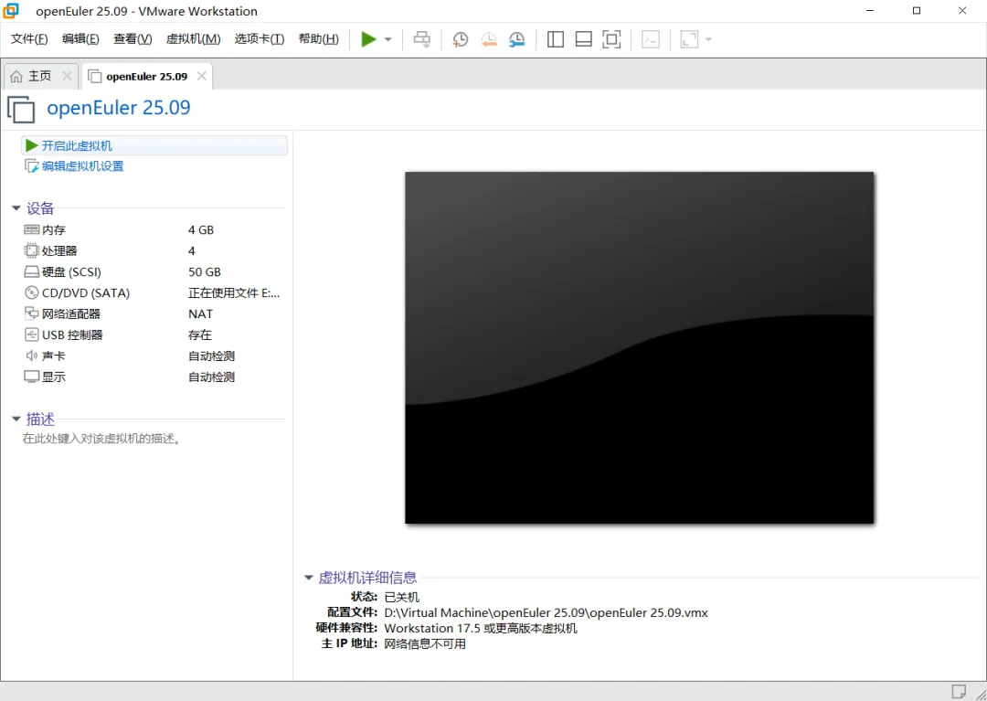Toggle the library sidebar panel icon
This screenshot has width=987, height=701.
point(556,39)
